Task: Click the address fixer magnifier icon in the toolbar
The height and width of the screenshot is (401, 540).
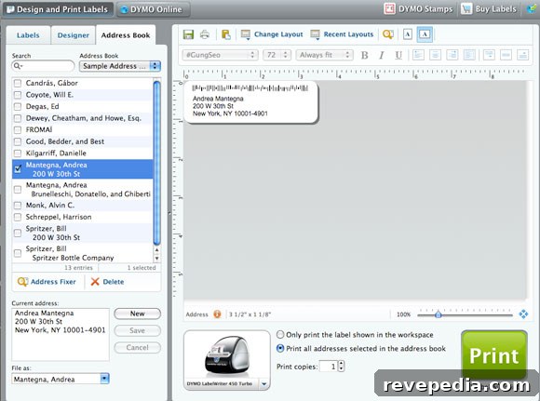Action: click(x=388, y=34)
